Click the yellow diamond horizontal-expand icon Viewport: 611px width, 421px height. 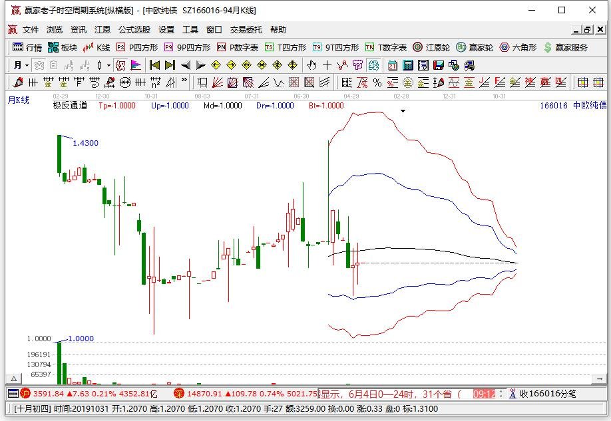(x=247, y=65)
